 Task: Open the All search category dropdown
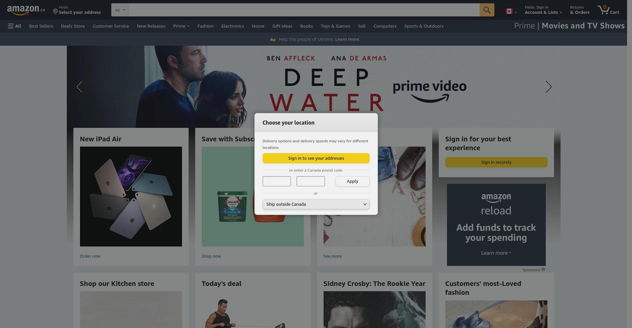pos(119,10)
